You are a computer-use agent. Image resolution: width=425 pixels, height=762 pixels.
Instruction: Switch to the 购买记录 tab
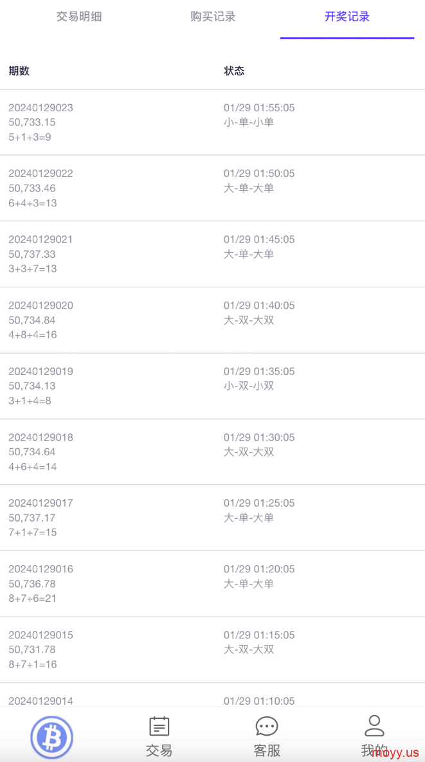[213, 17]
